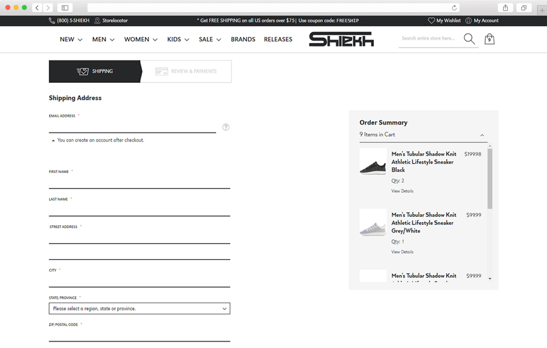Click the Order Summary heading
The image size is (547, 348).
tap(383, 123)
